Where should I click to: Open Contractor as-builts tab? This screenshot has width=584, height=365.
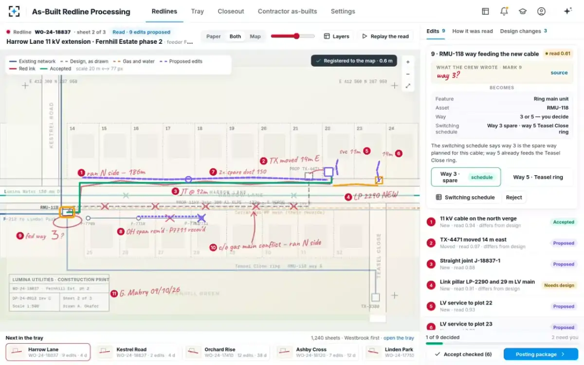pyautogui.click(x=287, y=11)
